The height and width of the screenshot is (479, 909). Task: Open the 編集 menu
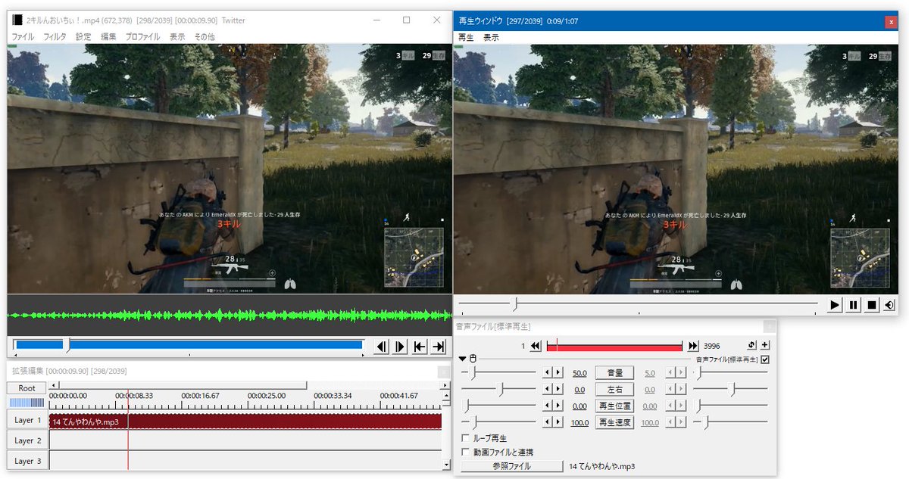(108, 36)
